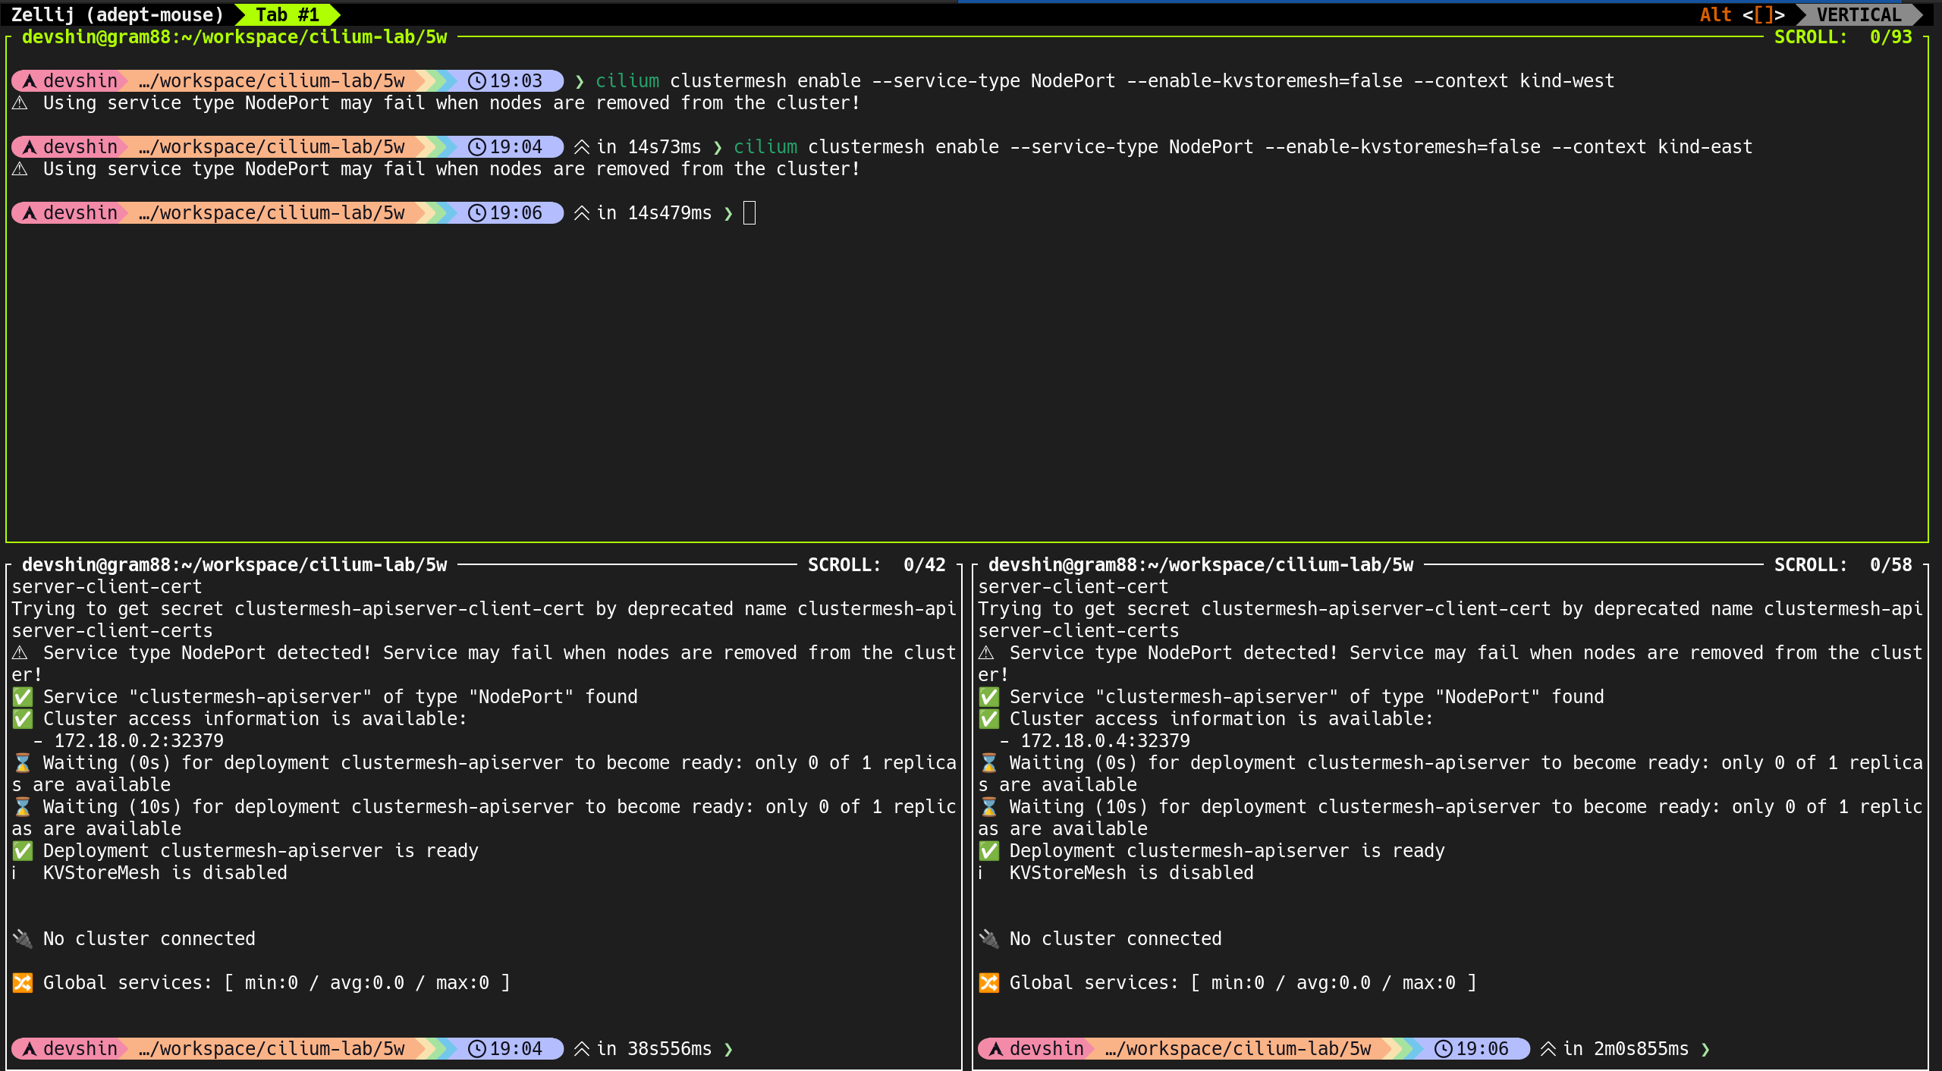Click the left pane 'in 38s556ms' duration
The image size is (1942, 1071).
tap(654, 1049)
